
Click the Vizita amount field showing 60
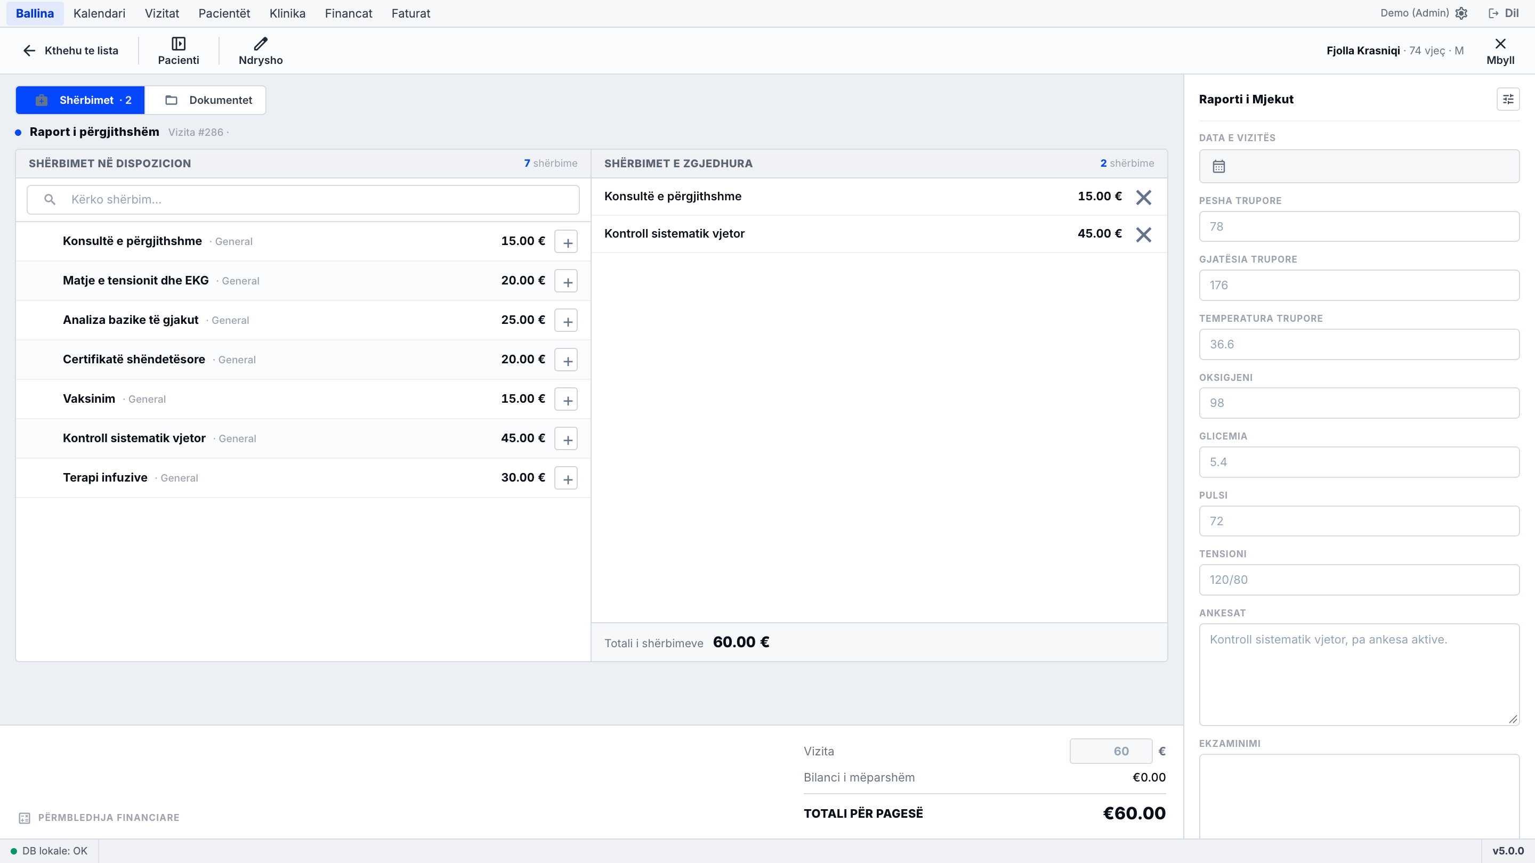tap(1111, 751)
